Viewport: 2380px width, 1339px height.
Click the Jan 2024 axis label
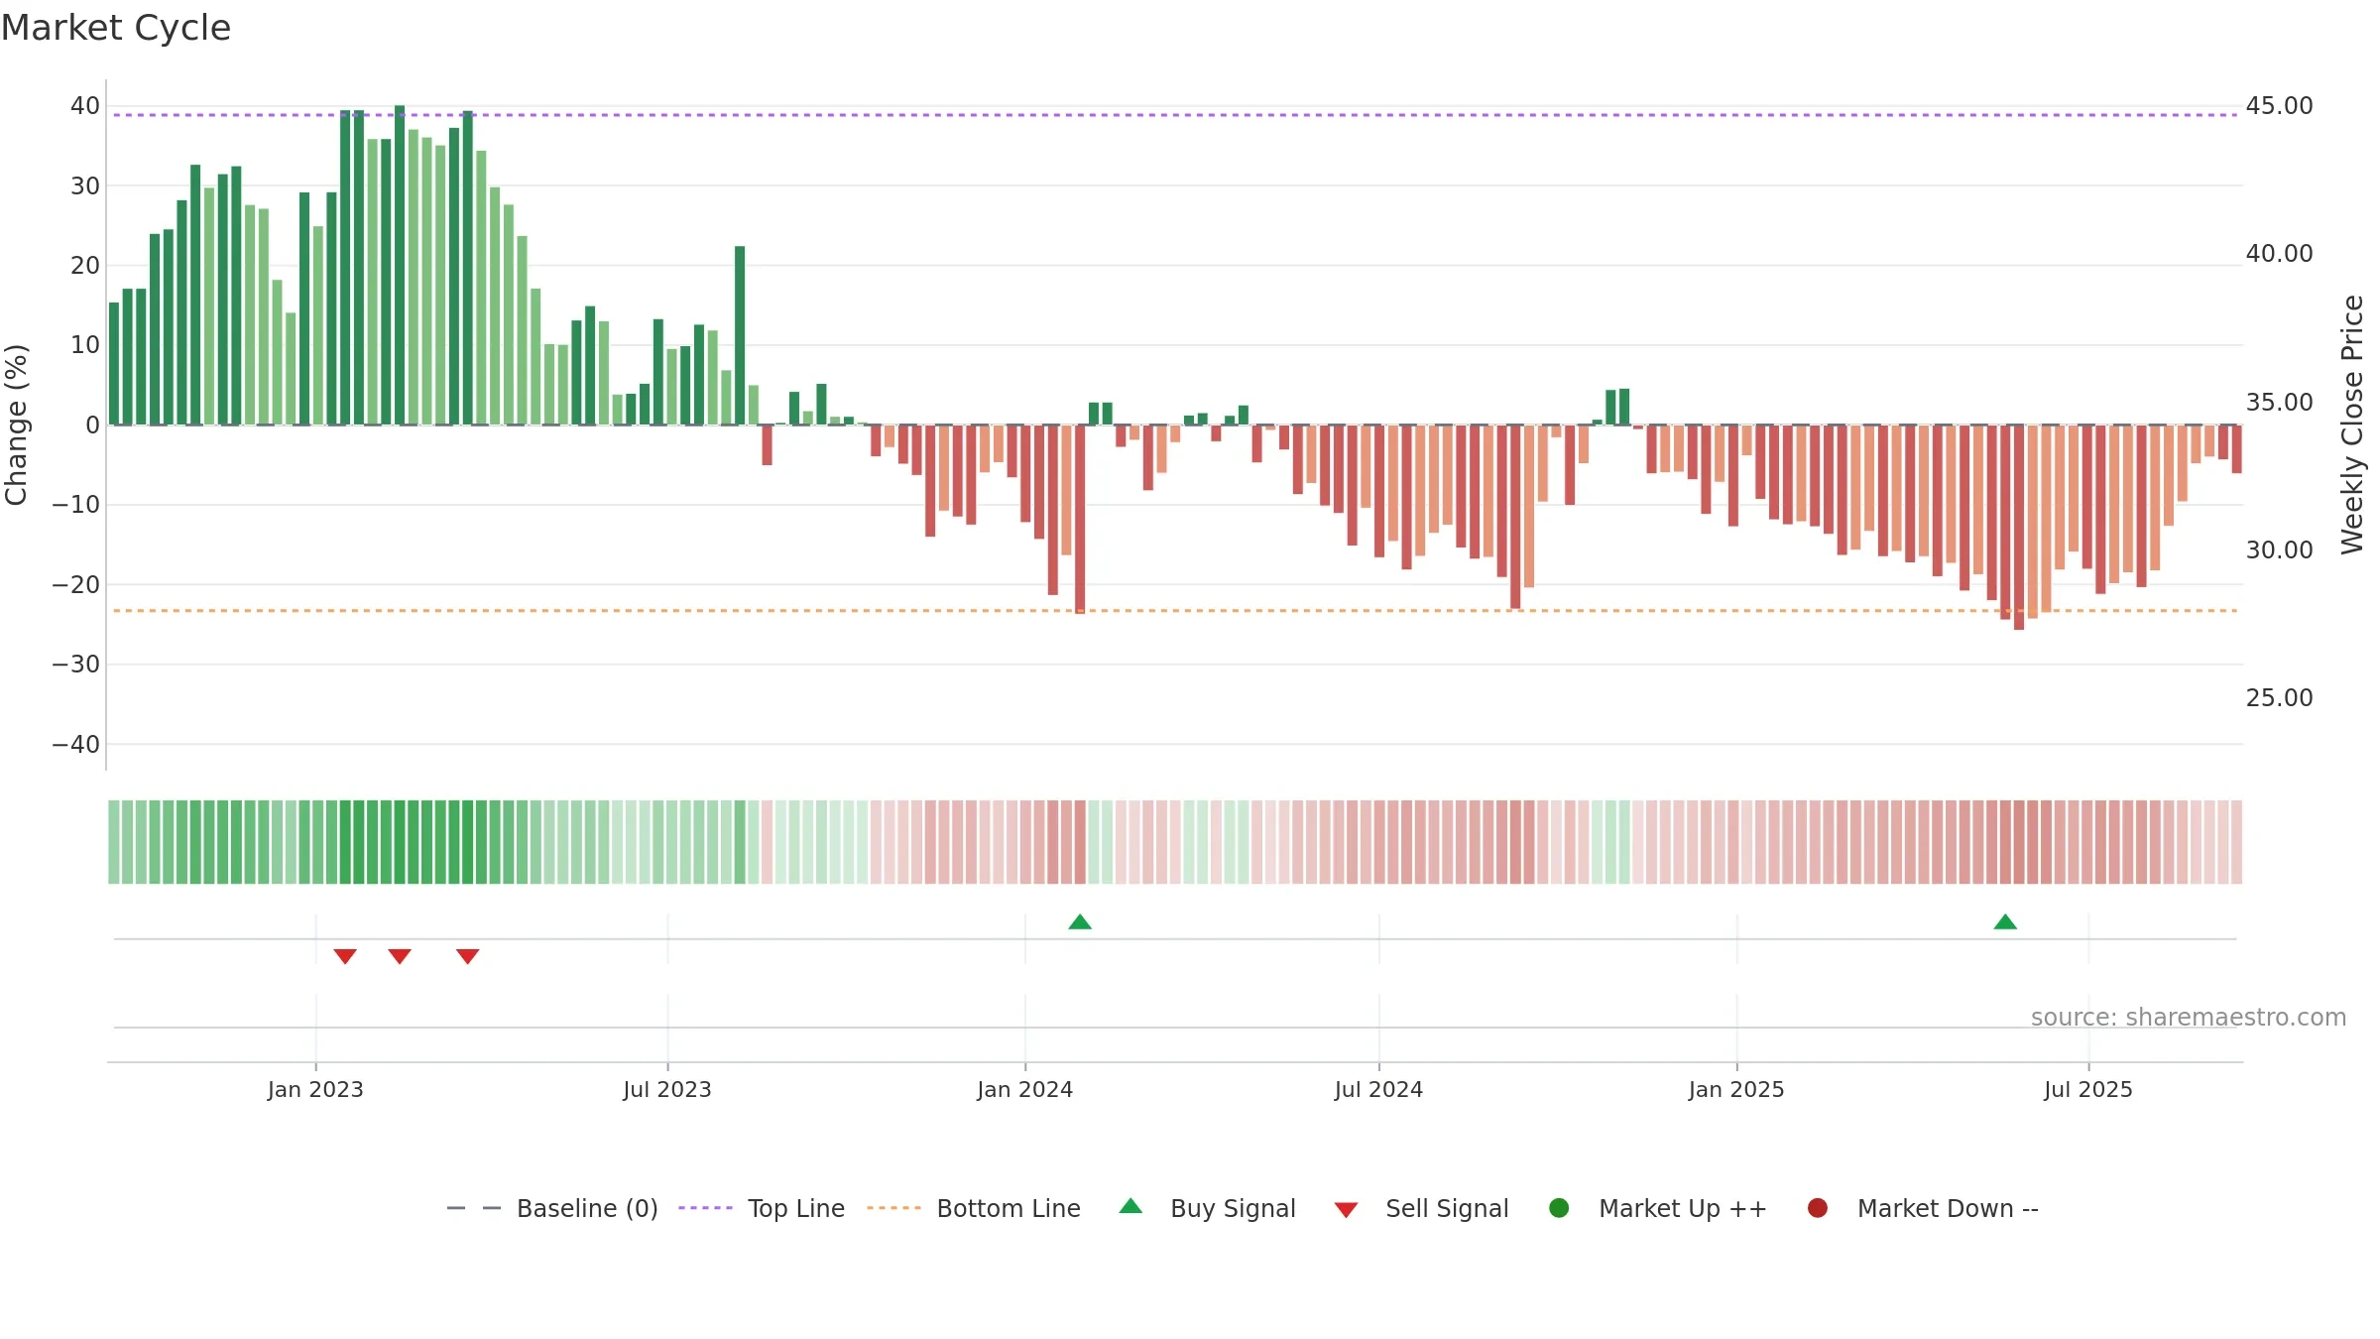1025,1090
